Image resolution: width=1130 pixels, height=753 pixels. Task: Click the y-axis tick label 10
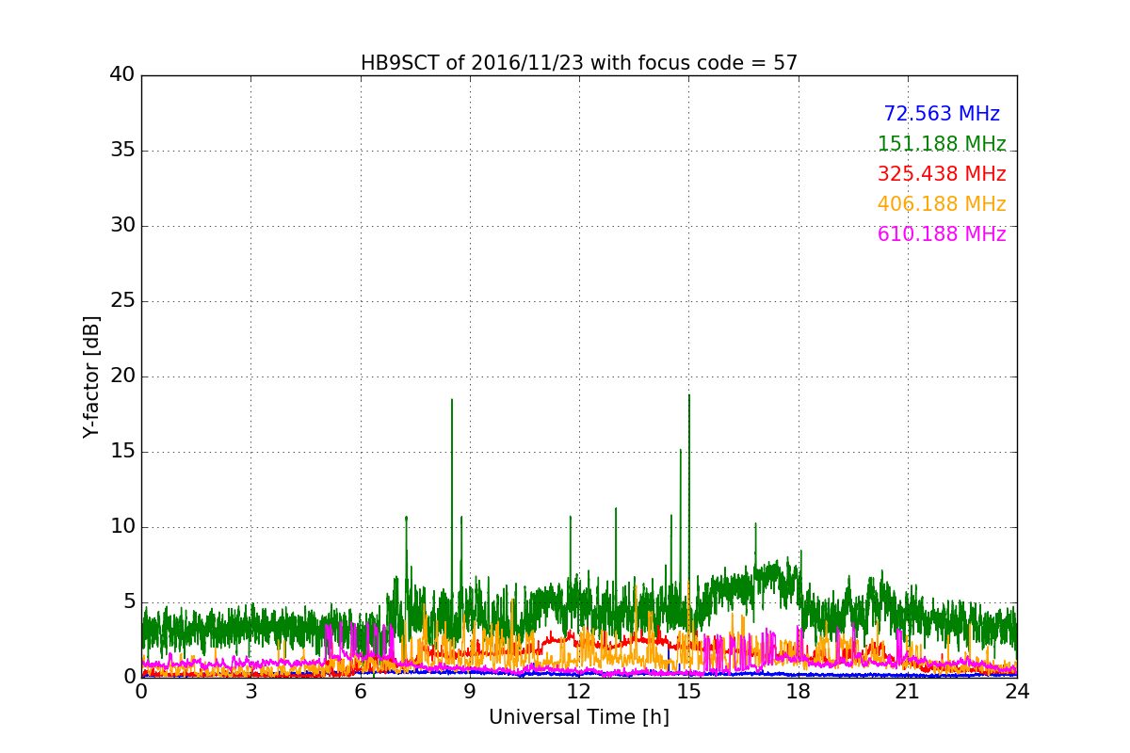pos(122,527)
